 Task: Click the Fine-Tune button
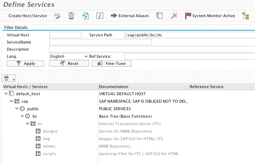(x=112, y=63)
